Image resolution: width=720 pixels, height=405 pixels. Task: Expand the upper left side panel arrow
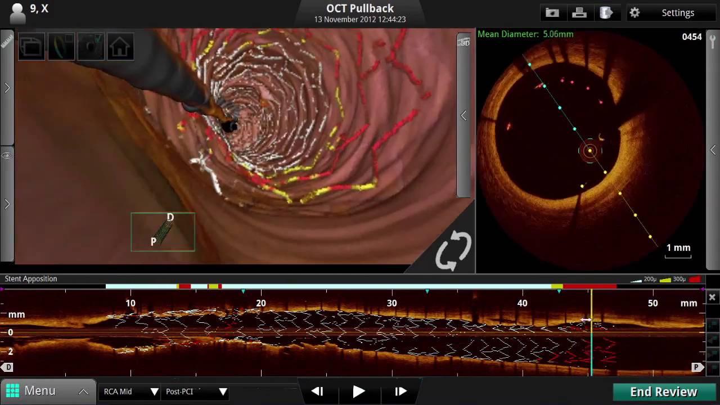click(x=7, y=88)
